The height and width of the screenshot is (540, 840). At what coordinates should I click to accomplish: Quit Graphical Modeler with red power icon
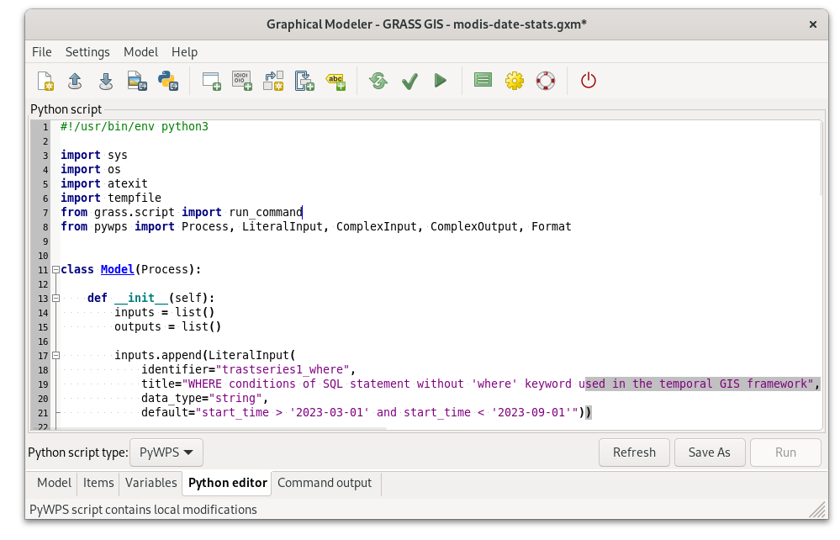[x=589, y=81]
